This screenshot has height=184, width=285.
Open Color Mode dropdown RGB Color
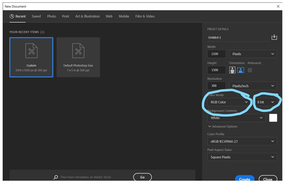click(x=229, y=102)
